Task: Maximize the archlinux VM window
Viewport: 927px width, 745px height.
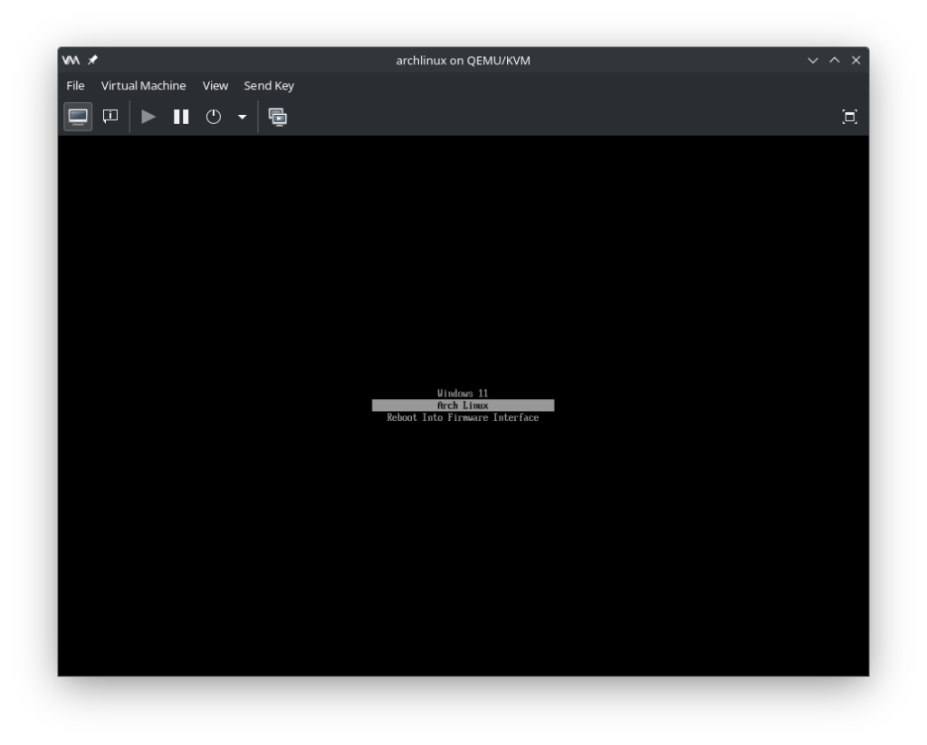Action: coord(834,60)
